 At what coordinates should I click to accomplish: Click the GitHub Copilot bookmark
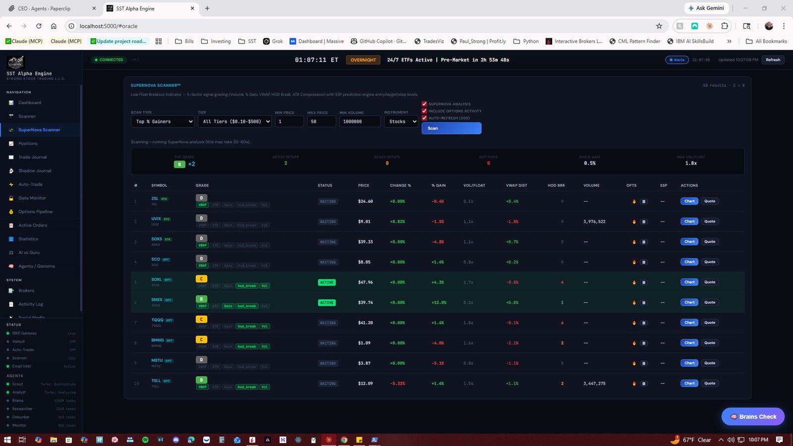[379, 41]
